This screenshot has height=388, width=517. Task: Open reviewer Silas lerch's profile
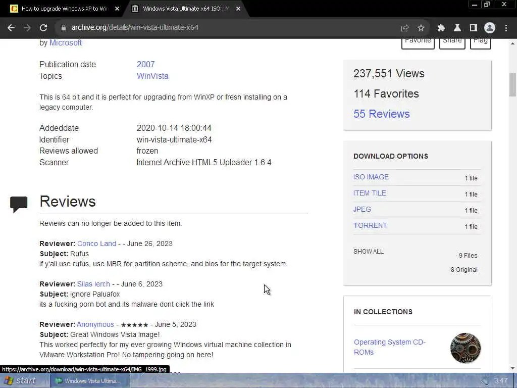pyautogui.click(x=93, y=284)
